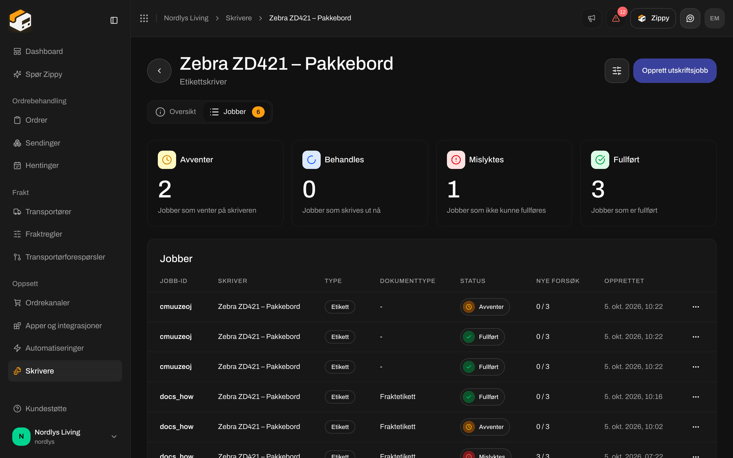733x458 pixels.
Task: Open announcements megaphone icon
Action: (x=591, y=18)
